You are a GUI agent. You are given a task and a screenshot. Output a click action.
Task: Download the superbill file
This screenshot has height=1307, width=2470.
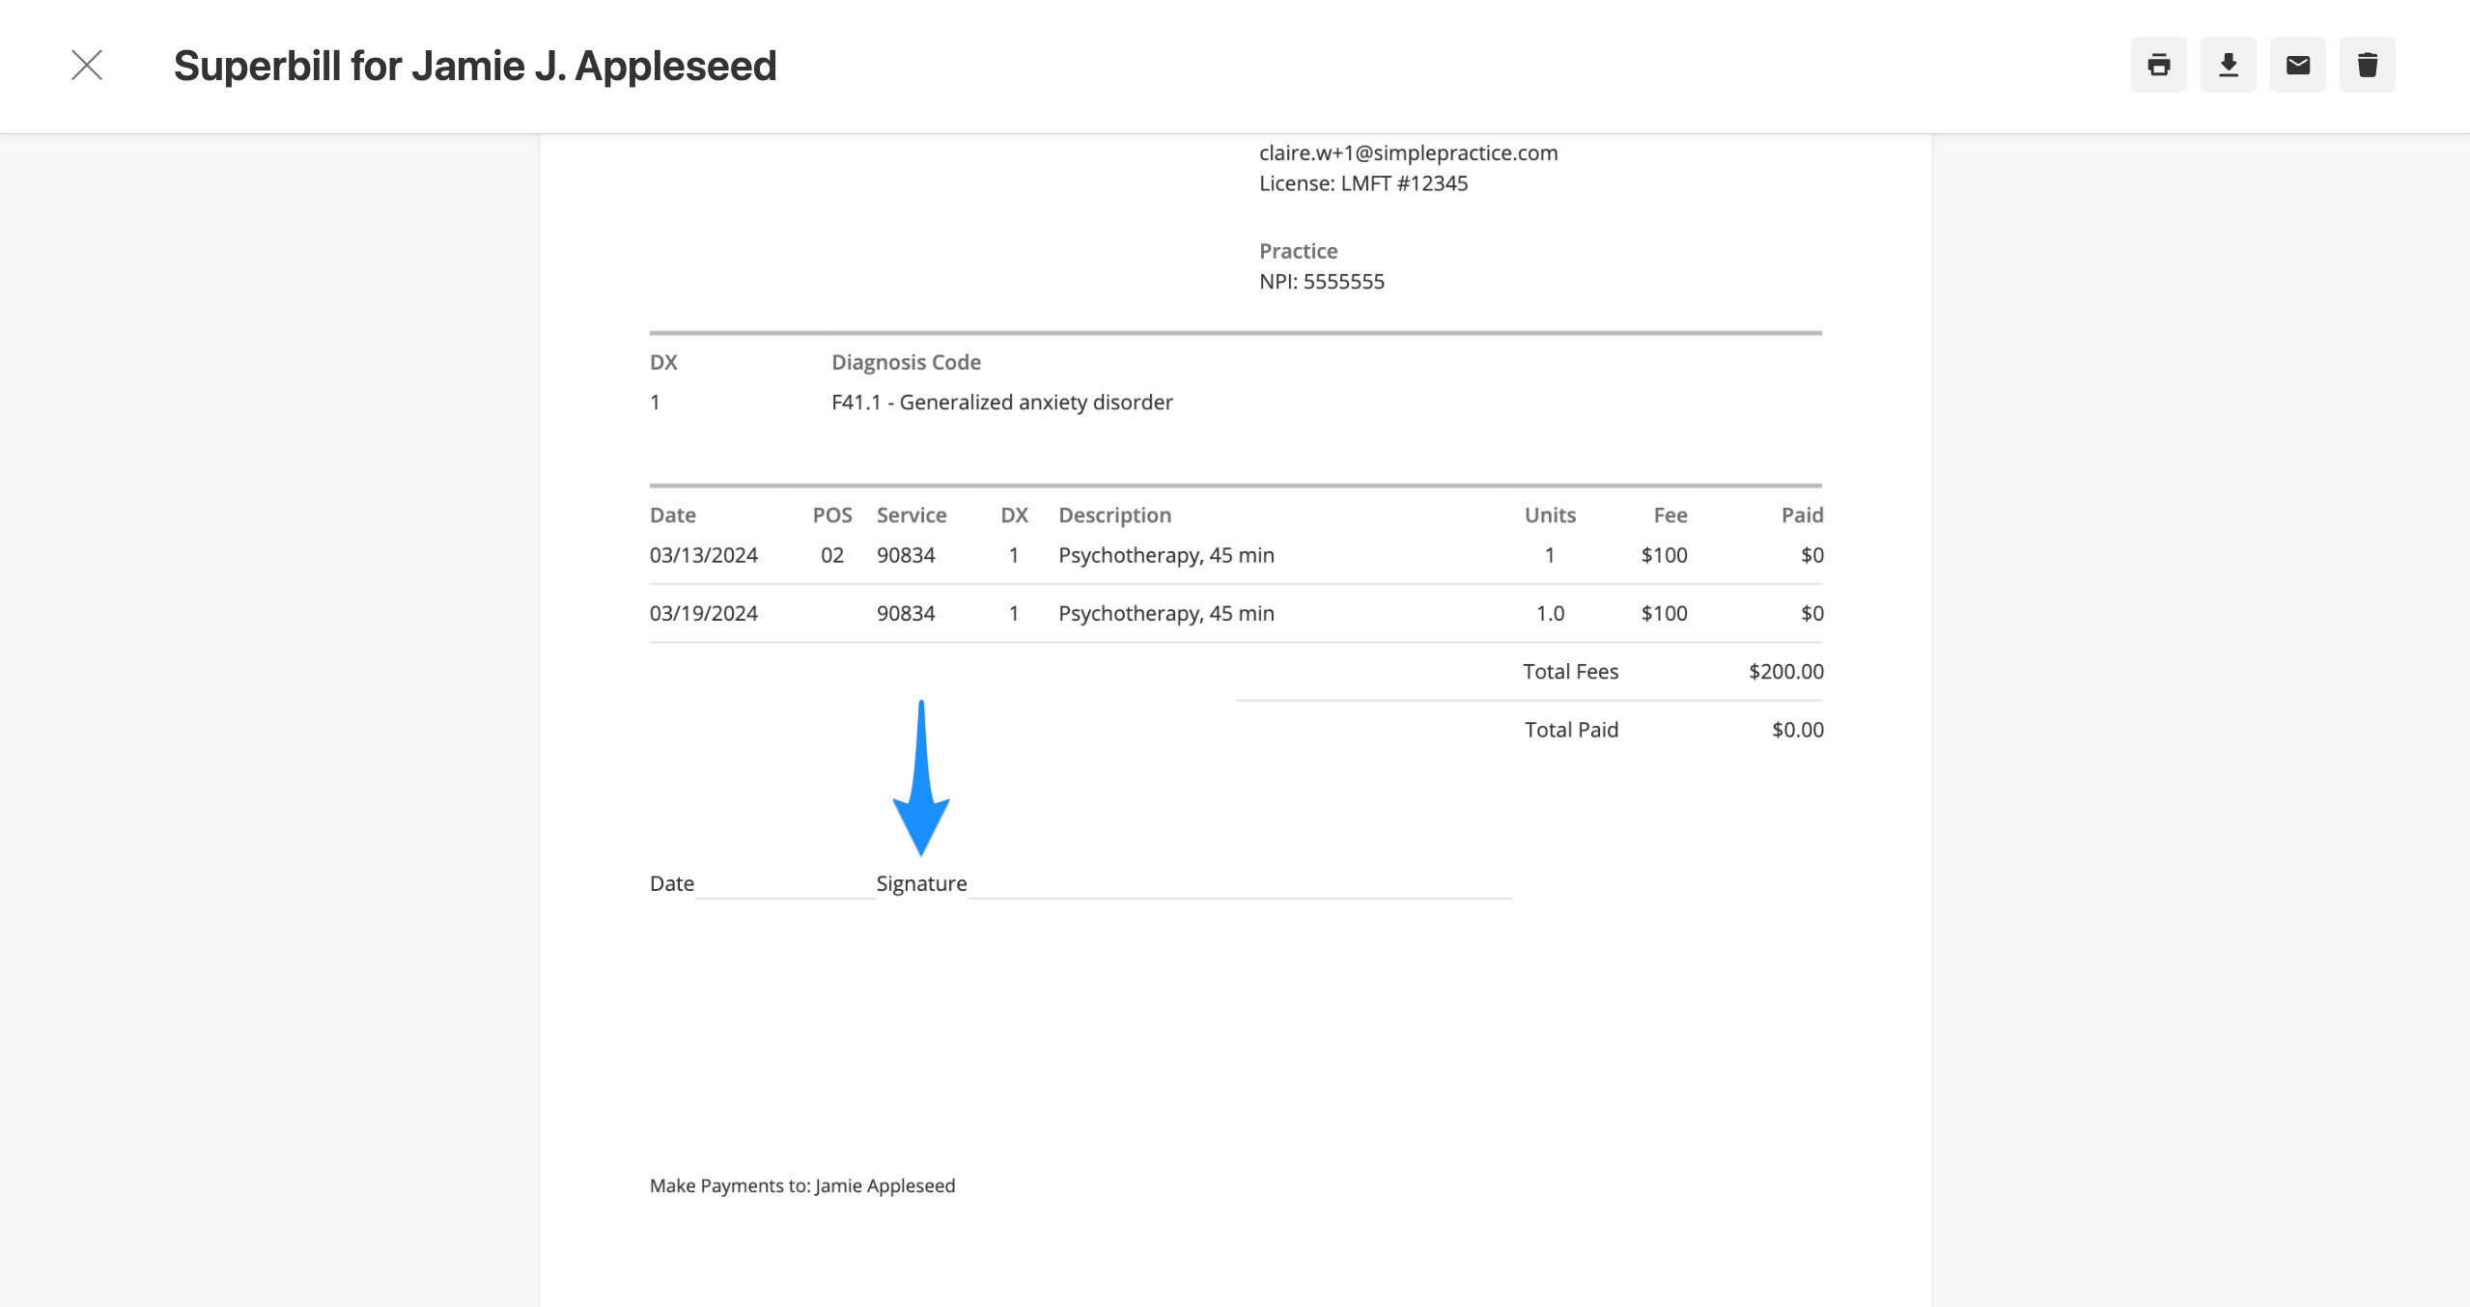[x=2228, y=65]
